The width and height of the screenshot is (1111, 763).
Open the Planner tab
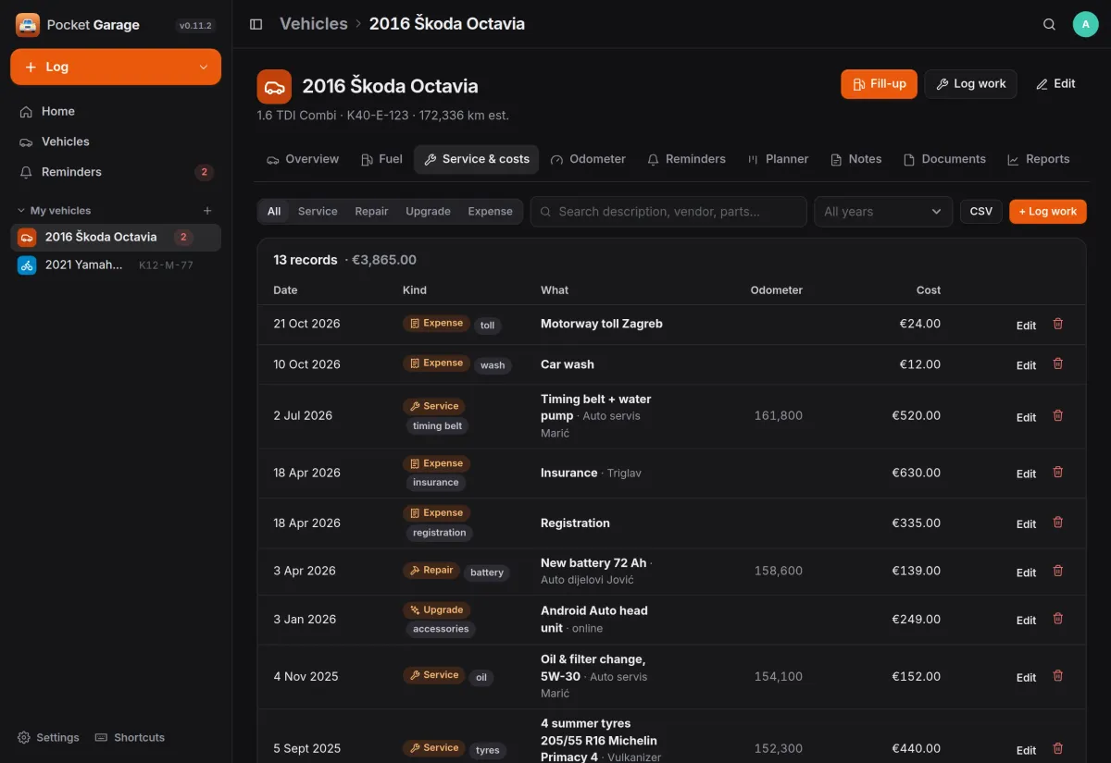[778, 159]
